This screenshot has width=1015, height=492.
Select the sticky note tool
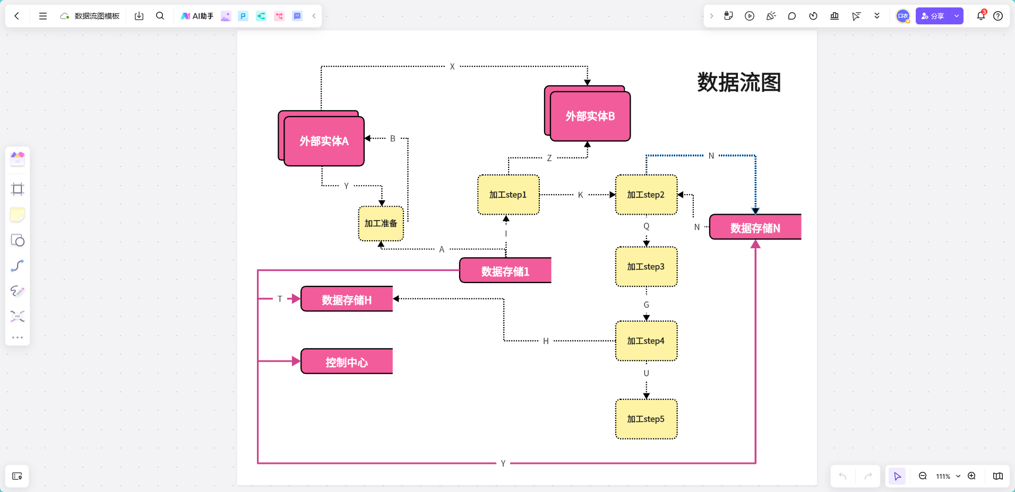tap(18, 215)
